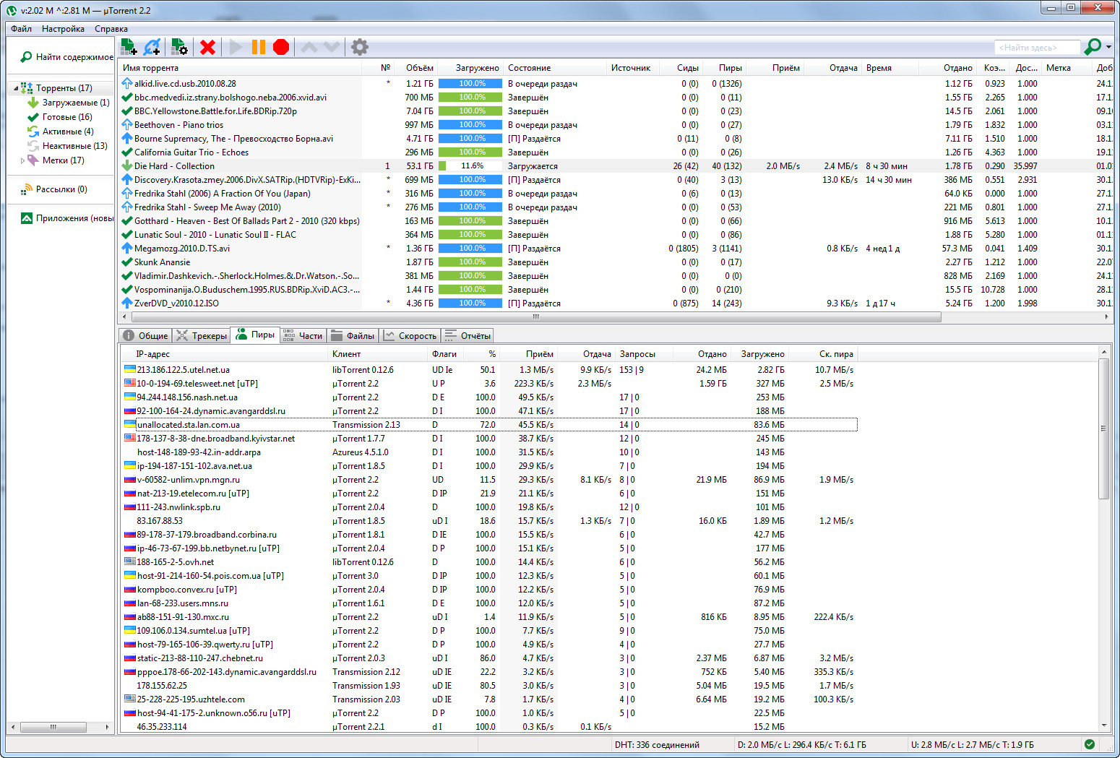Expand the Метки (17) tree node
Image resolution: width=1120 pixels, height=758 pixels.
point(22,160)
